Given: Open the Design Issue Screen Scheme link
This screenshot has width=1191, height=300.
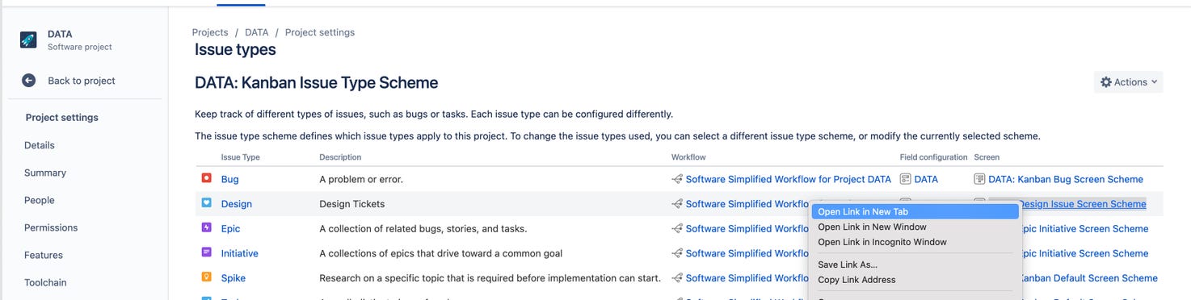Looking at the screenshot, I should pos(1084,204).
